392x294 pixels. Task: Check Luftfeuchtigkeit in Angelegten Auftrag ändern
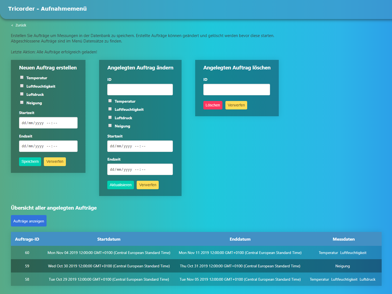tap(110, 109)
